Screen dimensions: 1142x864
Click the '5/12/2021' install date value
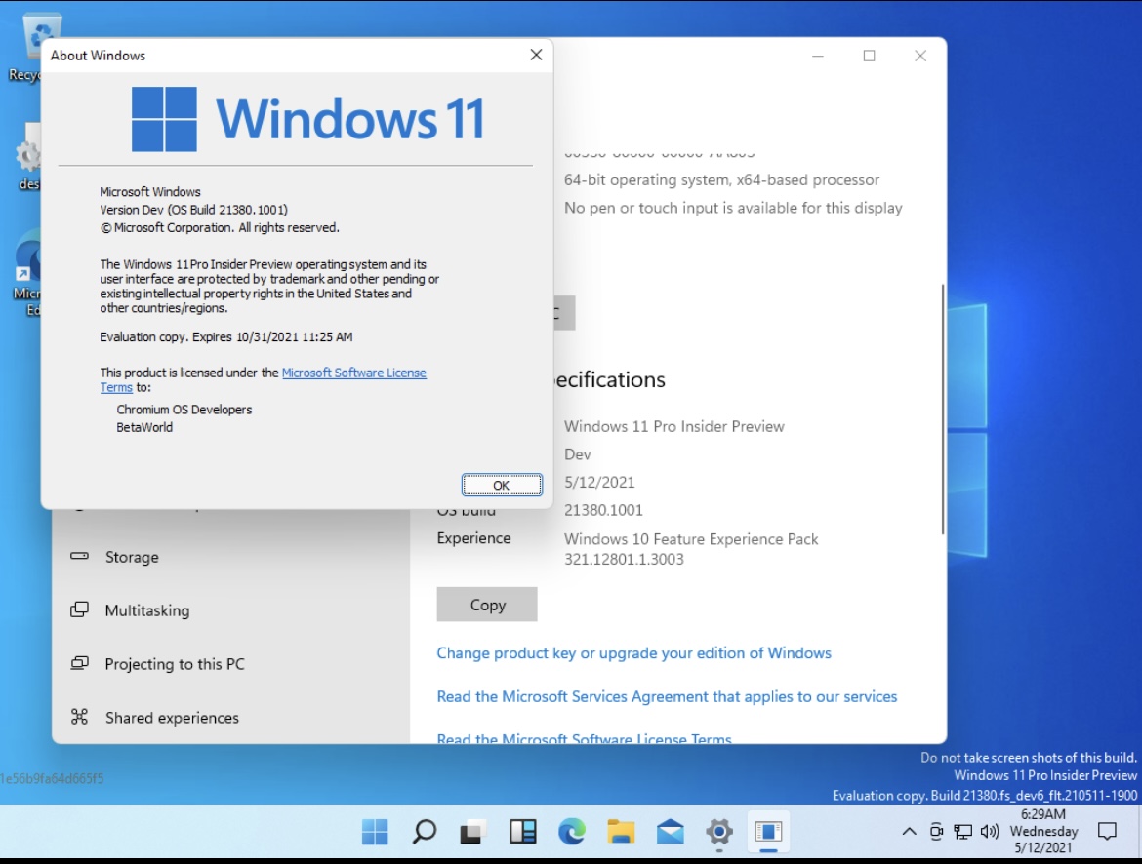click(599, 482)
